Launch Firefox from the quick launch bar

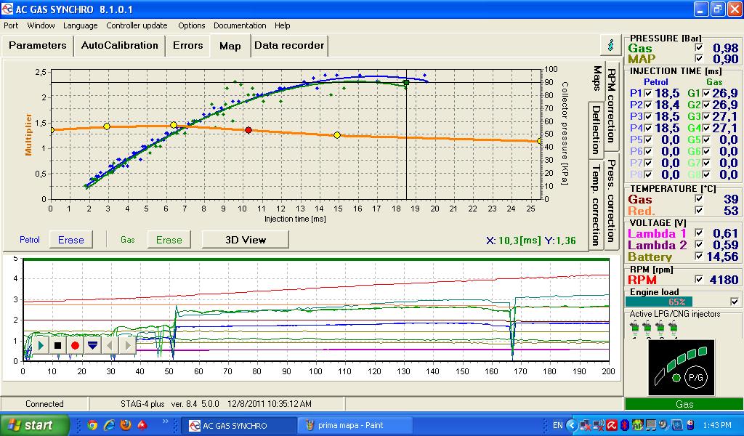coord(126,425)
